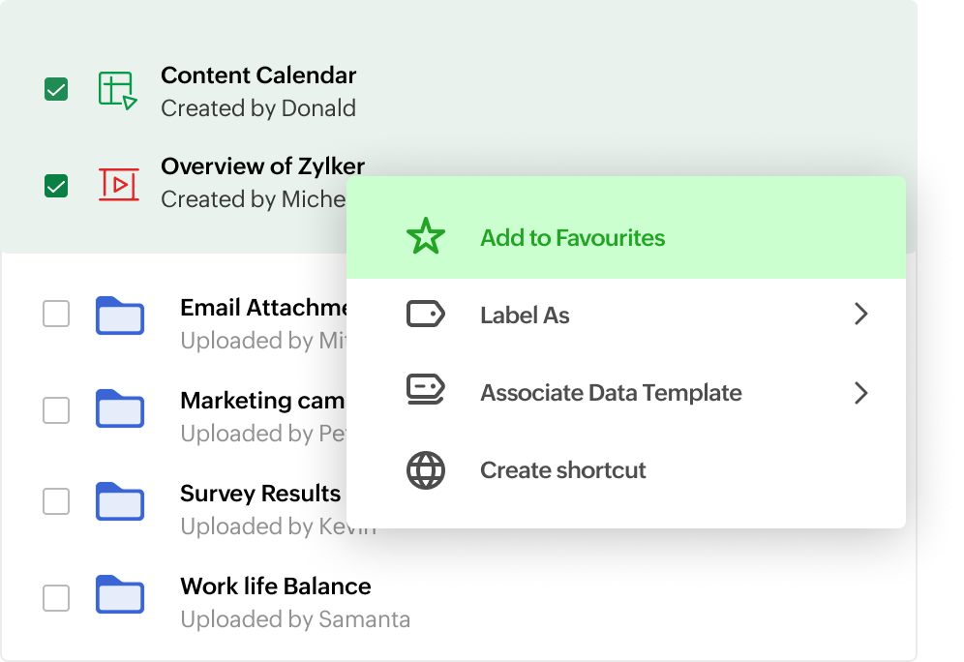Screen dimensions: 964x662
Task: Click the Marketing campaign folder icon
Action: (x=120, y=409)
